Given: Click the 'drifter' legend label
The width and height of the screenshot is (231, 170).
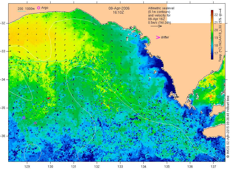Looking at the screenshot, I should pyautogui.click(x=165, y=37).
